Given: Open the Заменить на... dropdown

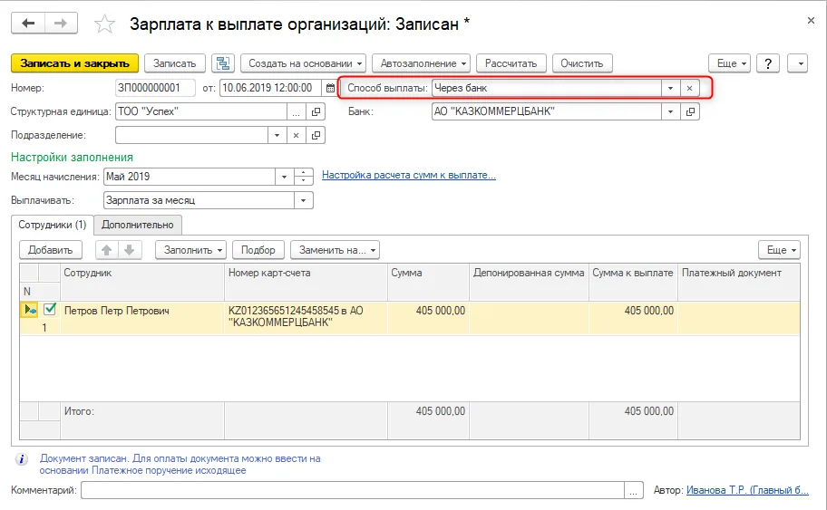Looking at the screenshot, I should (335, 250).
